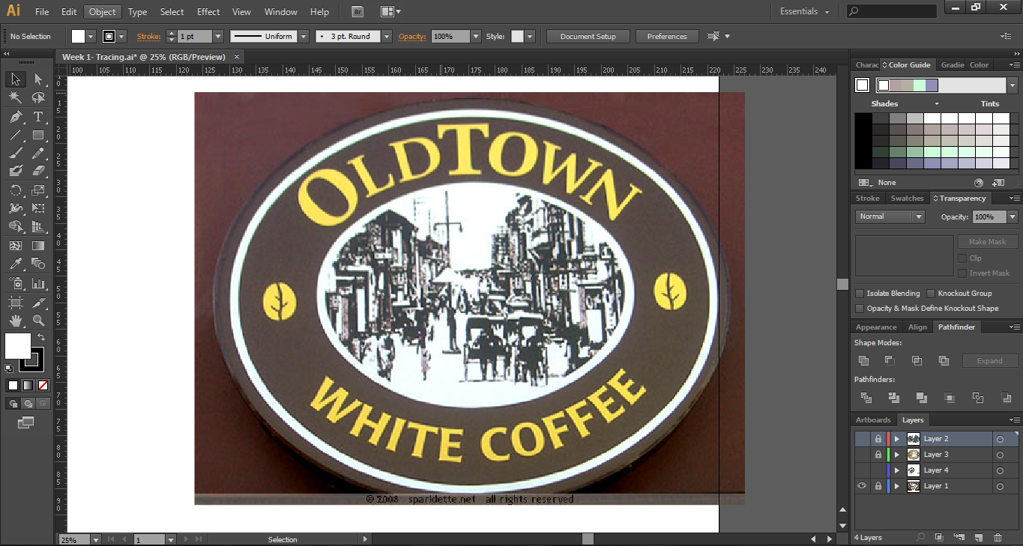Viewport: 1023px width, 546px height.
Task: Select the Lasso tool
Action: tap(38, 98)
